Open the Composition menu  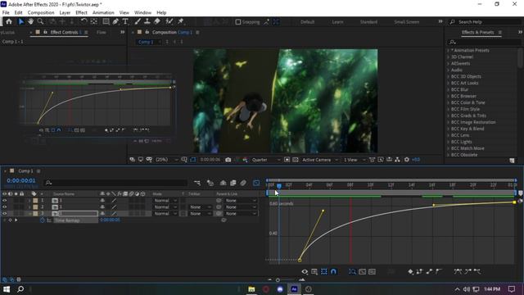tap(41, 12)
